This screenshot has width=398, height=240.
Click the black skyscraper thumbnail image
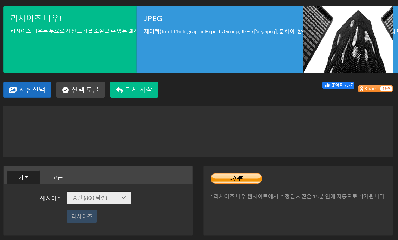tap(348, 40)
